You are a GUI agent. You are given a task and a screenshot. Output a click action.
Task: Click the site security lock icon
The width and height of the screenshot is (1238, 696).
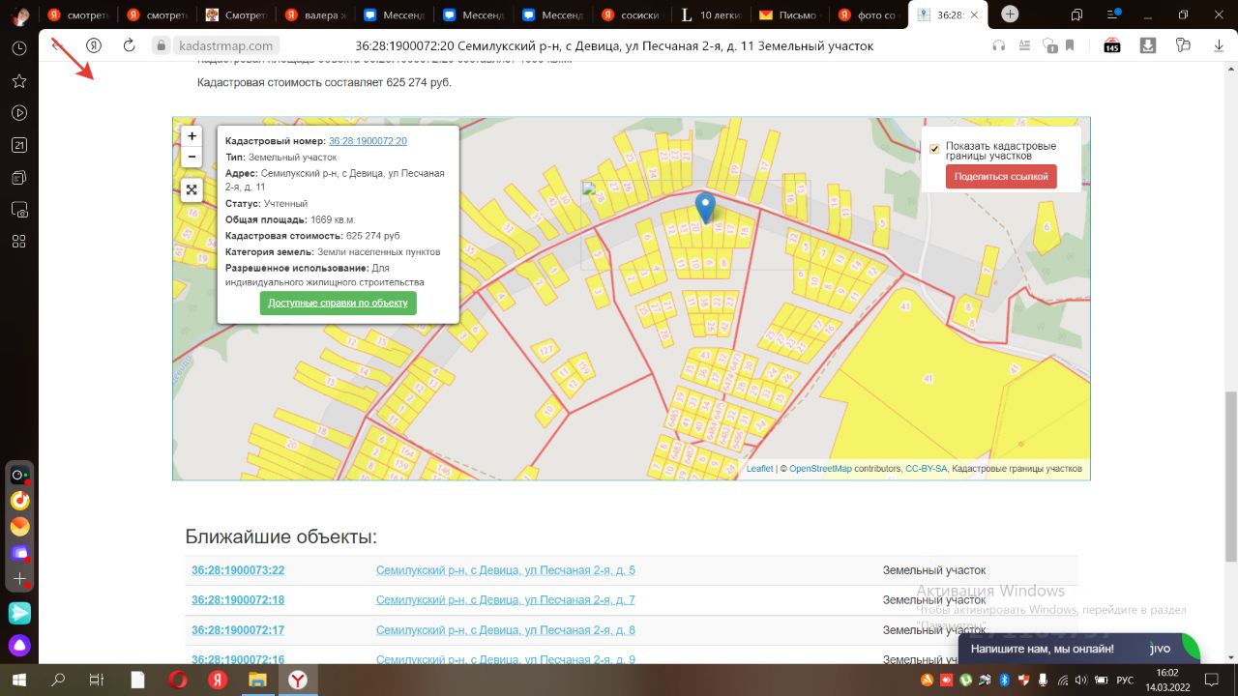(x=161, y=45)
